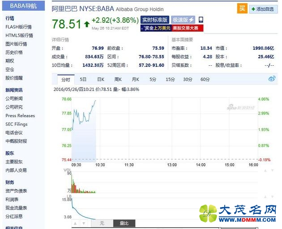Click down arrow right of the VOL chart

[x=273, y=170]
